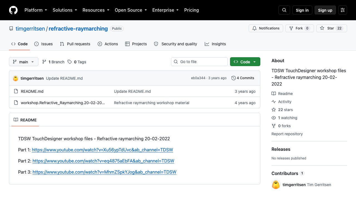The width and height of the screenshot is (356, 200).
Task: Click the book icon beside Readme in About
Action: [x=274, y=94]
